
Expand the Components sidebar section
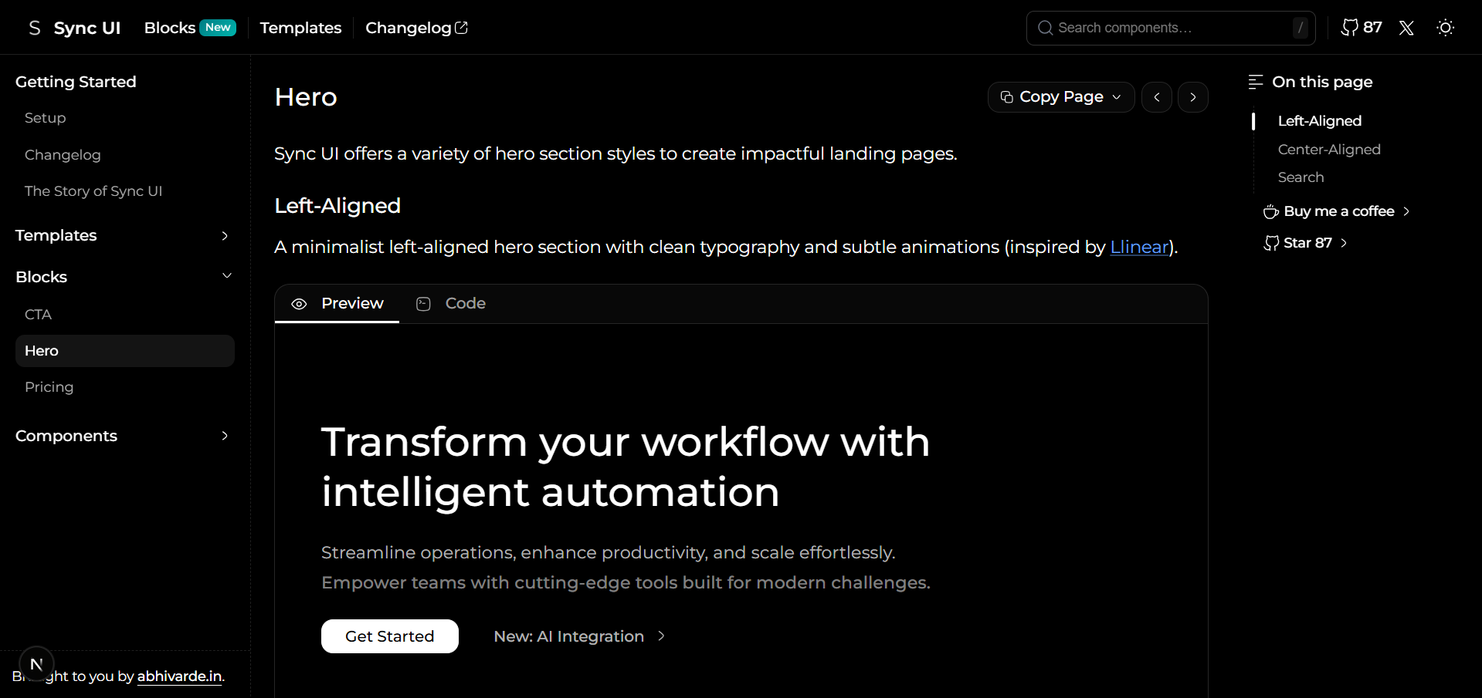[225, 436]
